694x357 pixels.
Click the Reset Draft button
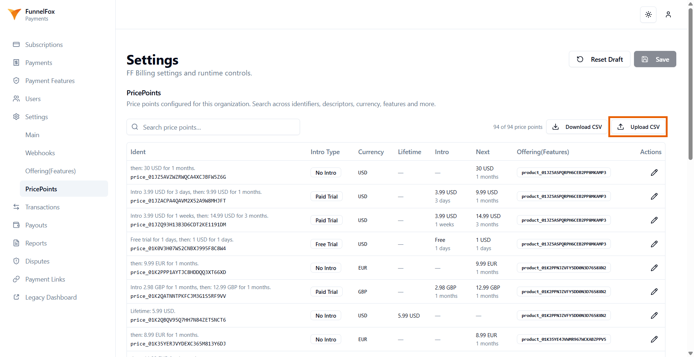click(x=599, y=59)
